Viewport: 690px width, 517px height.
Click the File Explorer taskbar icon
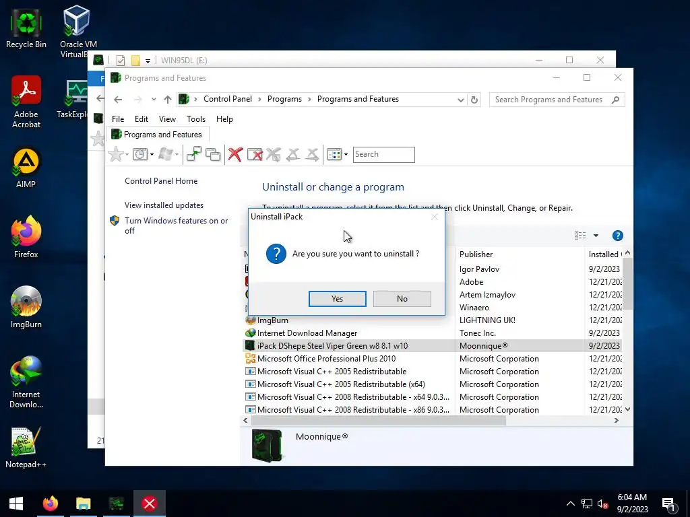[x=83, y=504]
